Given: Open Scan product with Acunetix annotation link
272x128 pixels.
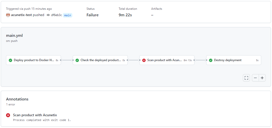Looking at the screenshot, I should (x=35, y=115).
